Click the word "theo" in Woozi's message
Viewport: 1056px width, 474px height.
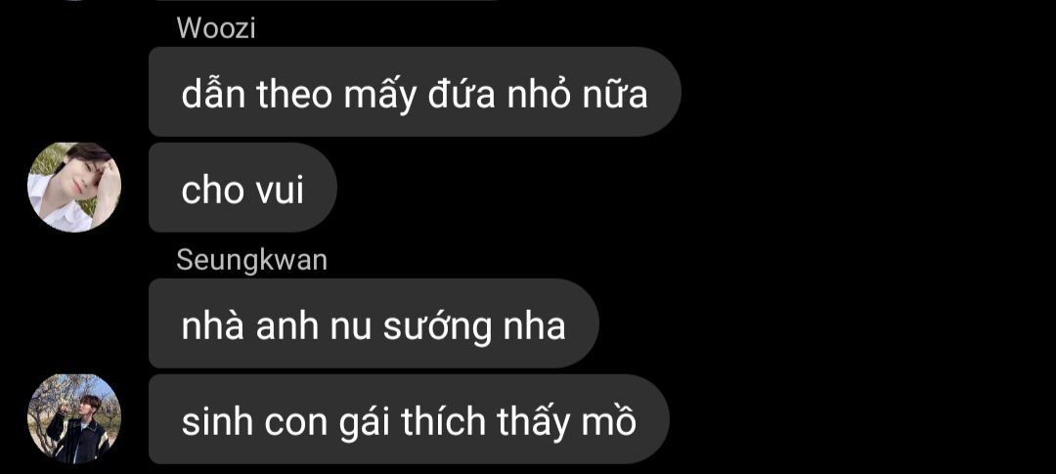[295, 94]
